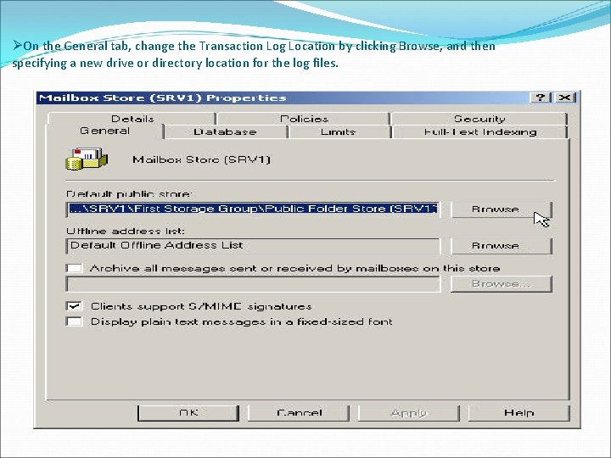Enable display plain text in fixed-sized font
The width and height of the screenshot is (611, 458).
pyautogui.click(x=74, y=321)
